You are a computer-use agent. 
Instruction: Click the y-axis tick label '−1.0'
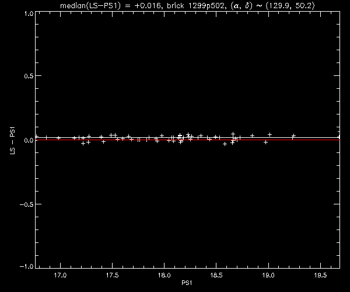pyautogui.click(x=27, y=266)
